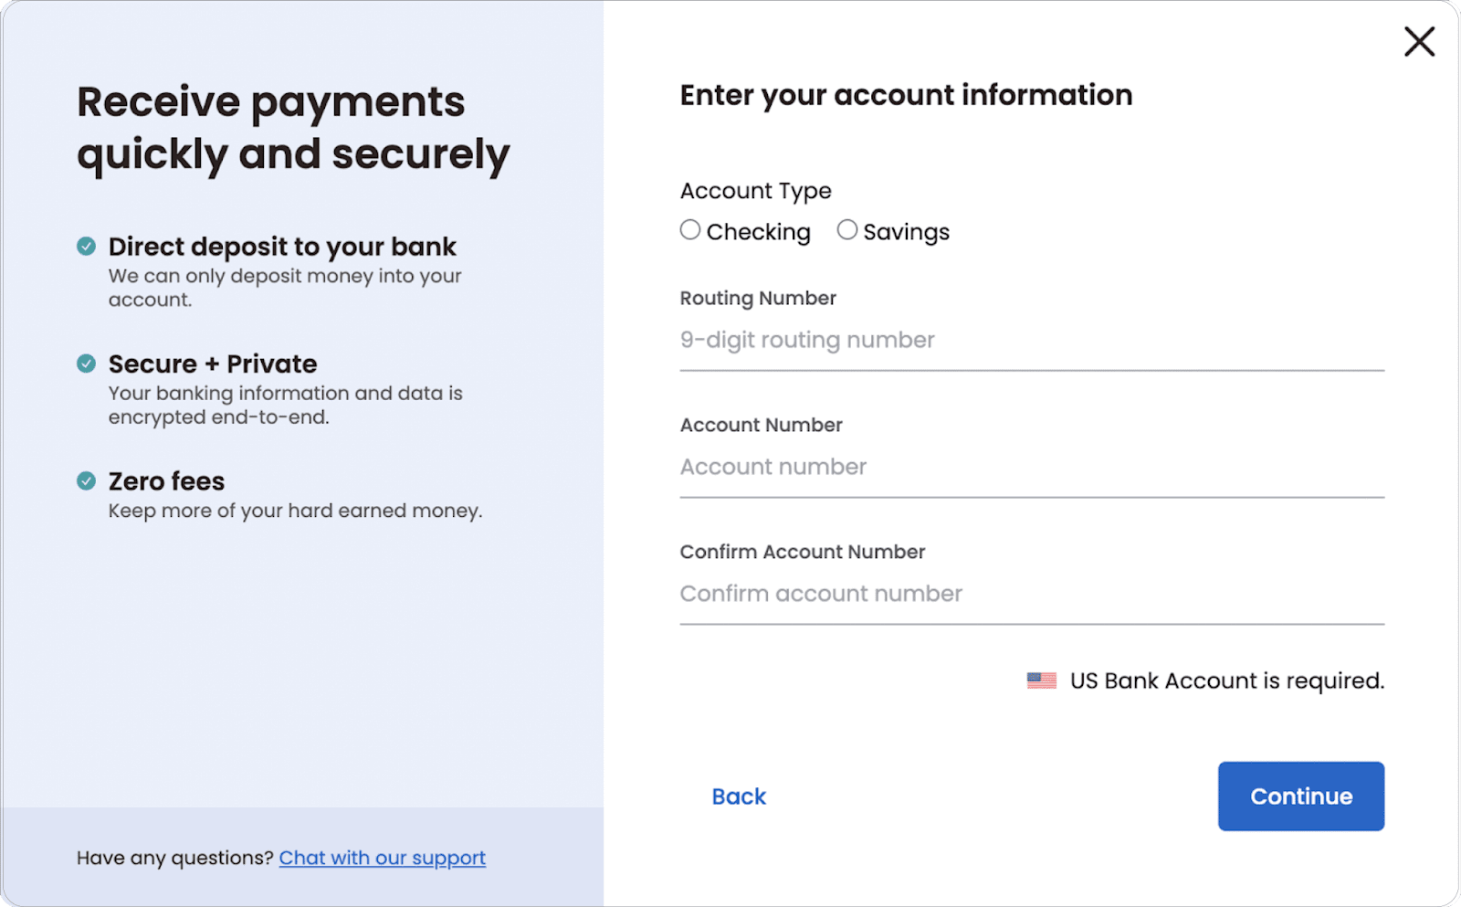Focus the Confirm account number field

tap(1032, 595)
